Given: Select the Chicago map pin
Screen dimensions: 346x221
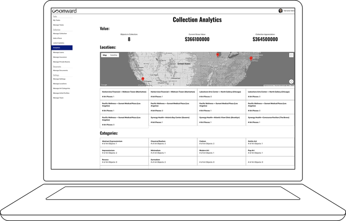Looking at the screenshot, I should coord(218,54).
